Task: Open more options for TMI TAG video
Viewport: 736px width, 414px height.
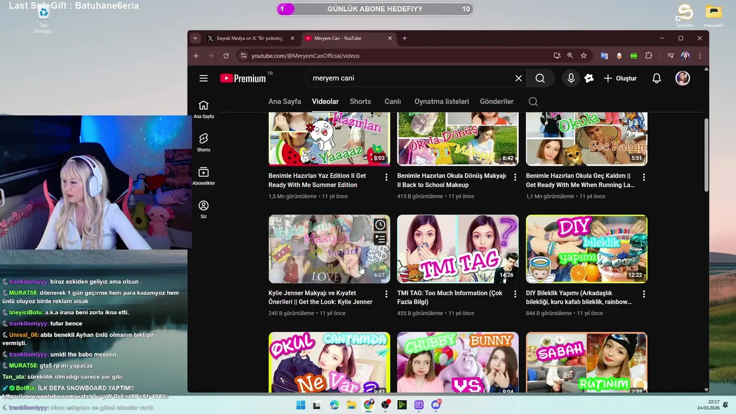Action: (x=515, y=294)
